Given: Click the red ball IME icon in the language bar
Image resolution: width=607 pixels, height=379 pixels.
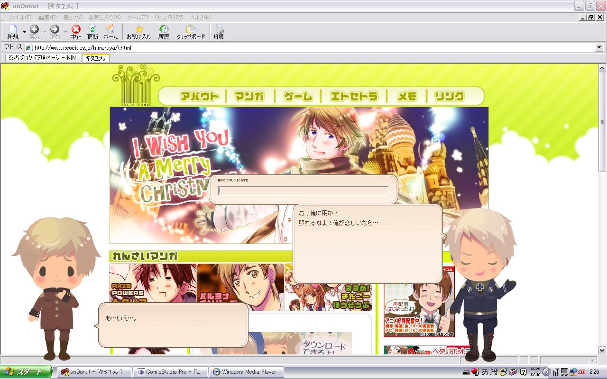Looking at the screenshot, I should click(x=475, y=372).
